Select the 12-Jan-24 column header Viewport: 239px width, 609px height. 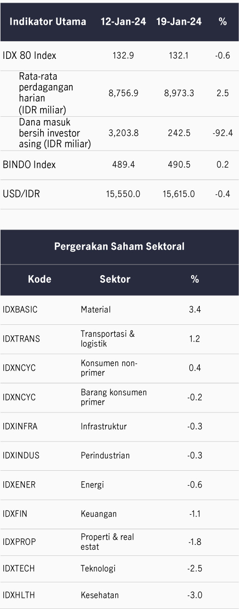tap(123, 22)
